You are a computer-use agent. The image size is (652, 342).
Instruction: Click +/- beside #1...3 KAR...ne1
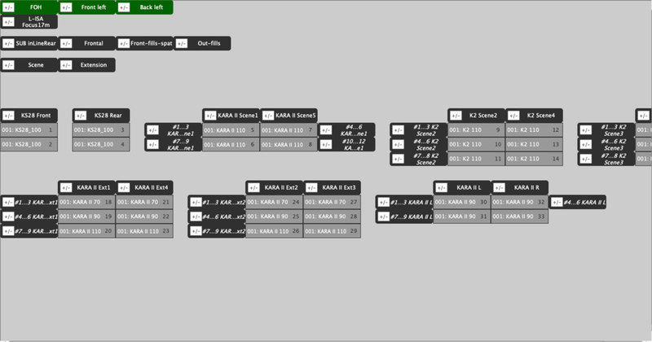pyautogui.click(x=152, y=130)
